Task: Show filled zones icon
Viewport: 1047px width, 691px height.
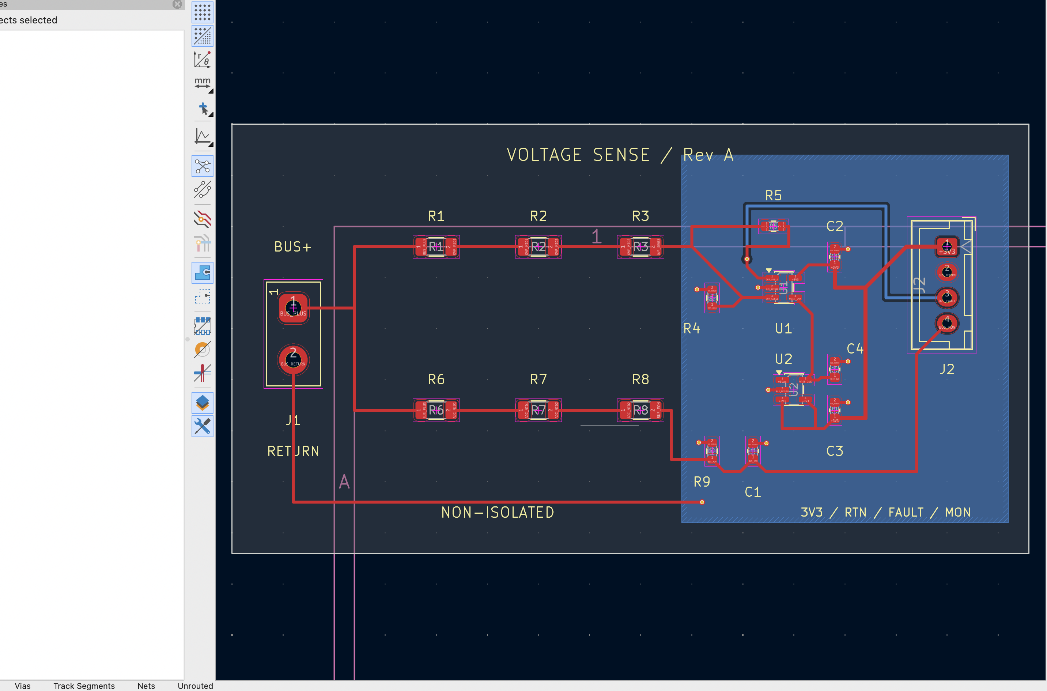Action: point(202,272)
